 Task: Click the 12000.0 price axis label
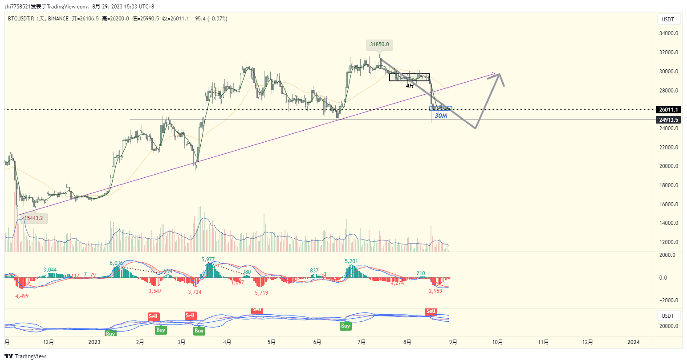[669, 242]
